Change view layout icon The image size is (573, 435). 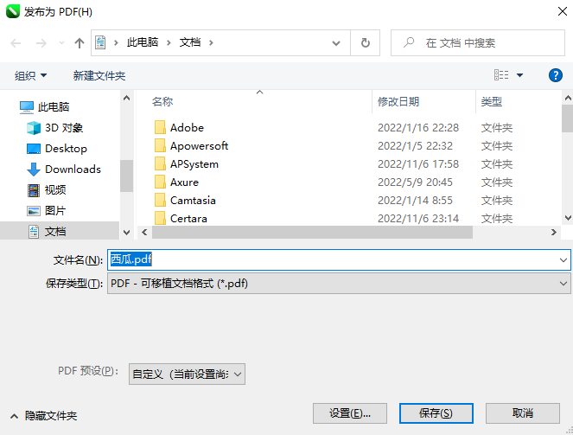tap(501, 75)
